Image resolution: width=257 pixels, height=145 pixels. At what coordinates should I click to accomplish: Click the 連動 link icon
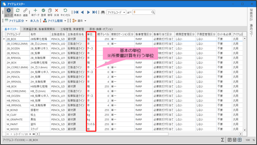25,11
